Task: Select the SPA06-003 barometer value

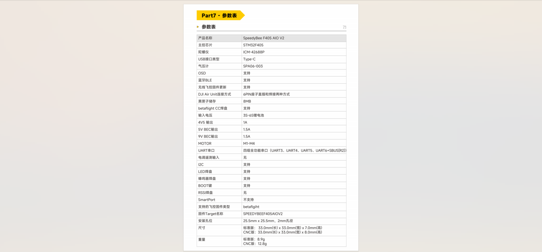Action: click(x=253, y=66)
